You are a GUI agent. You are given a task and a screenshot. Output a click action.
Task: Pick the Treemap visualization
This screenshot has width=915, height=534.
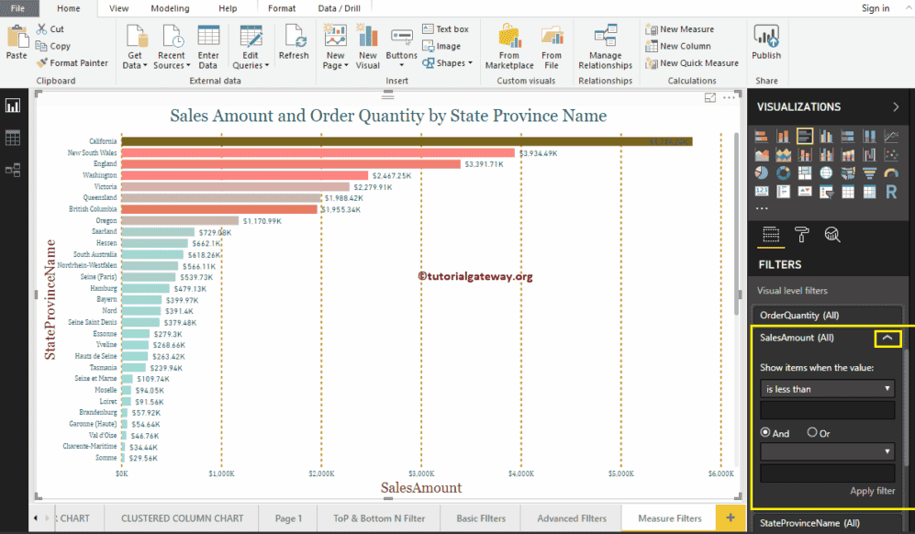pos(805,172)
